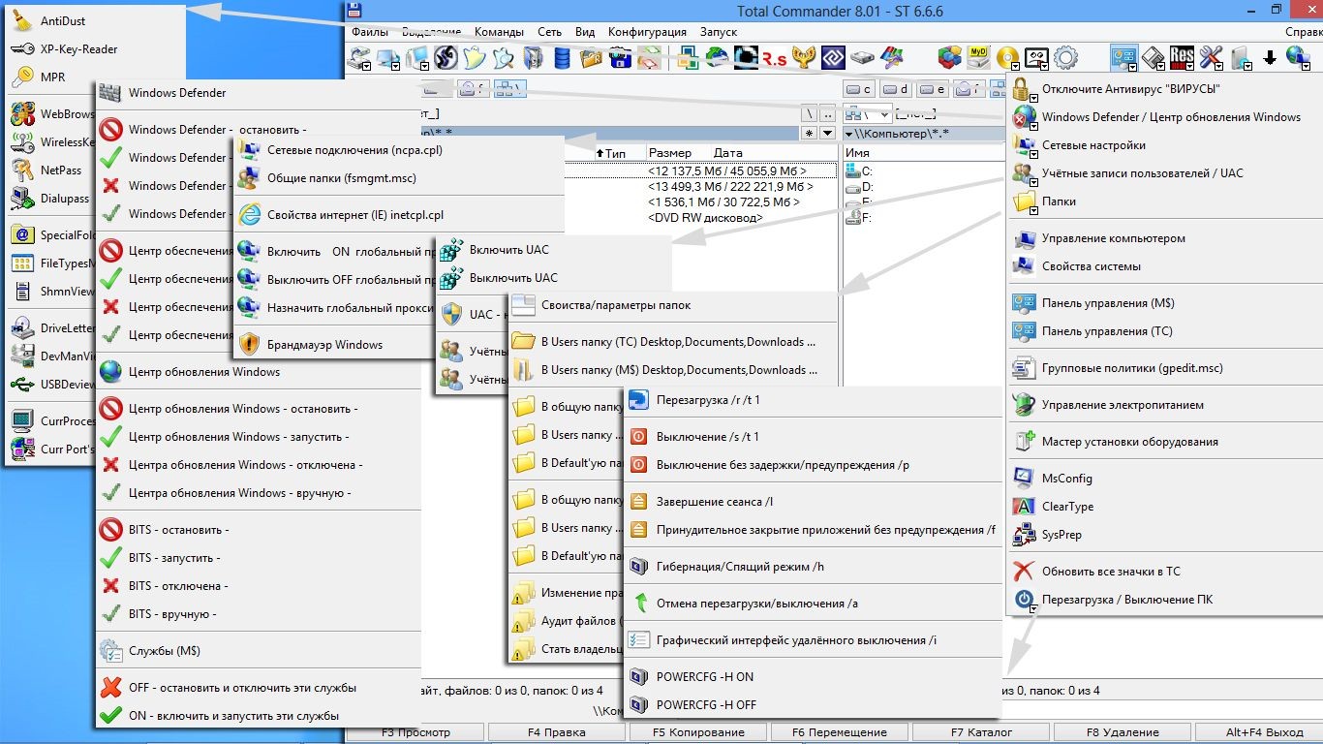Click the crossed wrench and screwdriver toolbar icon

click(x=1211, y=58)
